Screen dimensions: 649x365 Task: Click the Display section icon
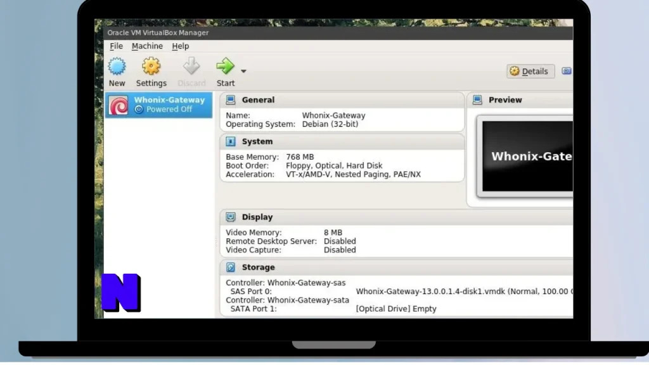pyautogui.click(x=231, y=217)
